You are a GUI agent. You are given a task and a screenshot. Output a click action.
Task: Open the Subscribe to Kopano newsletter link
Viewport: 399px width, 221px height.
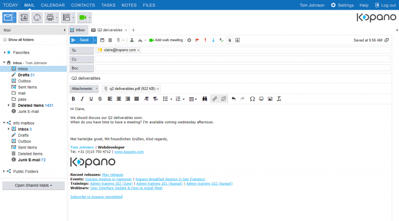click(96, 197)
